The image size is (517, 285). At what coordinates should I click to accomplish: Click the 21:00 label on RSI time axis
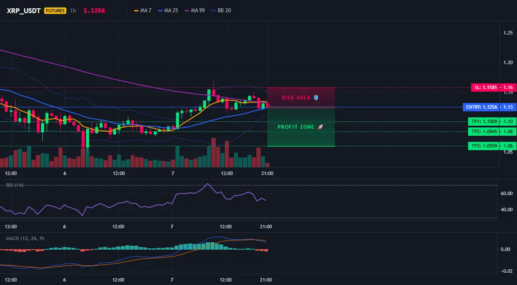coord(266,227)
